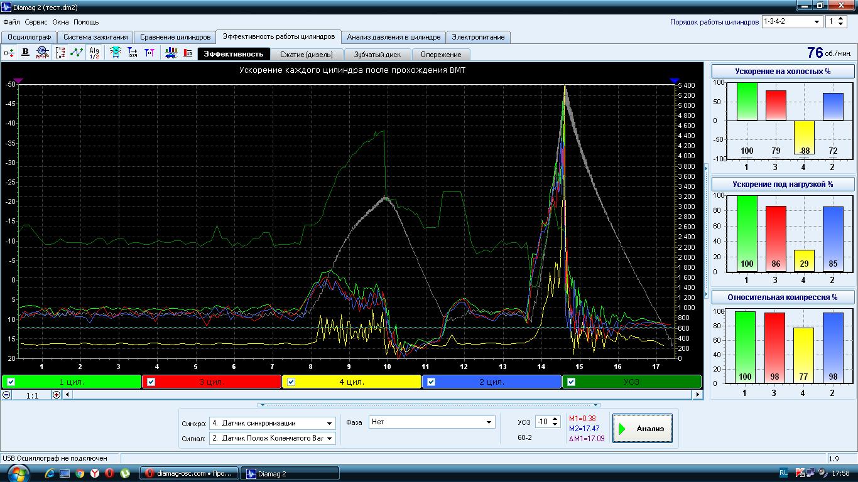Launch uTorrent from taskbar

pyautogui.click(x=125, y=473)
